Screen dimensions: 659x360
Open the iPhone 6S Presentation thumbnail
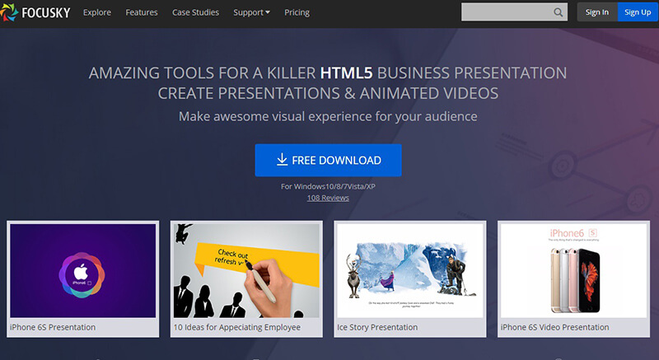[x=83, y=270]
